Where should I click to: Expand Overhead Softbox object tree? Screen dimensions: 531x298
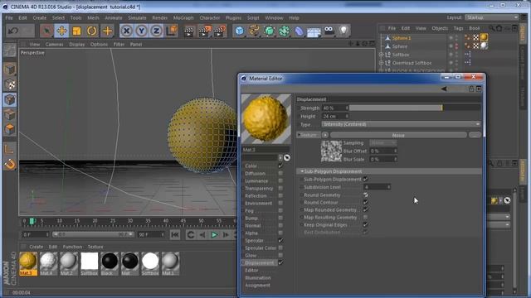click(x=382, y=63)
